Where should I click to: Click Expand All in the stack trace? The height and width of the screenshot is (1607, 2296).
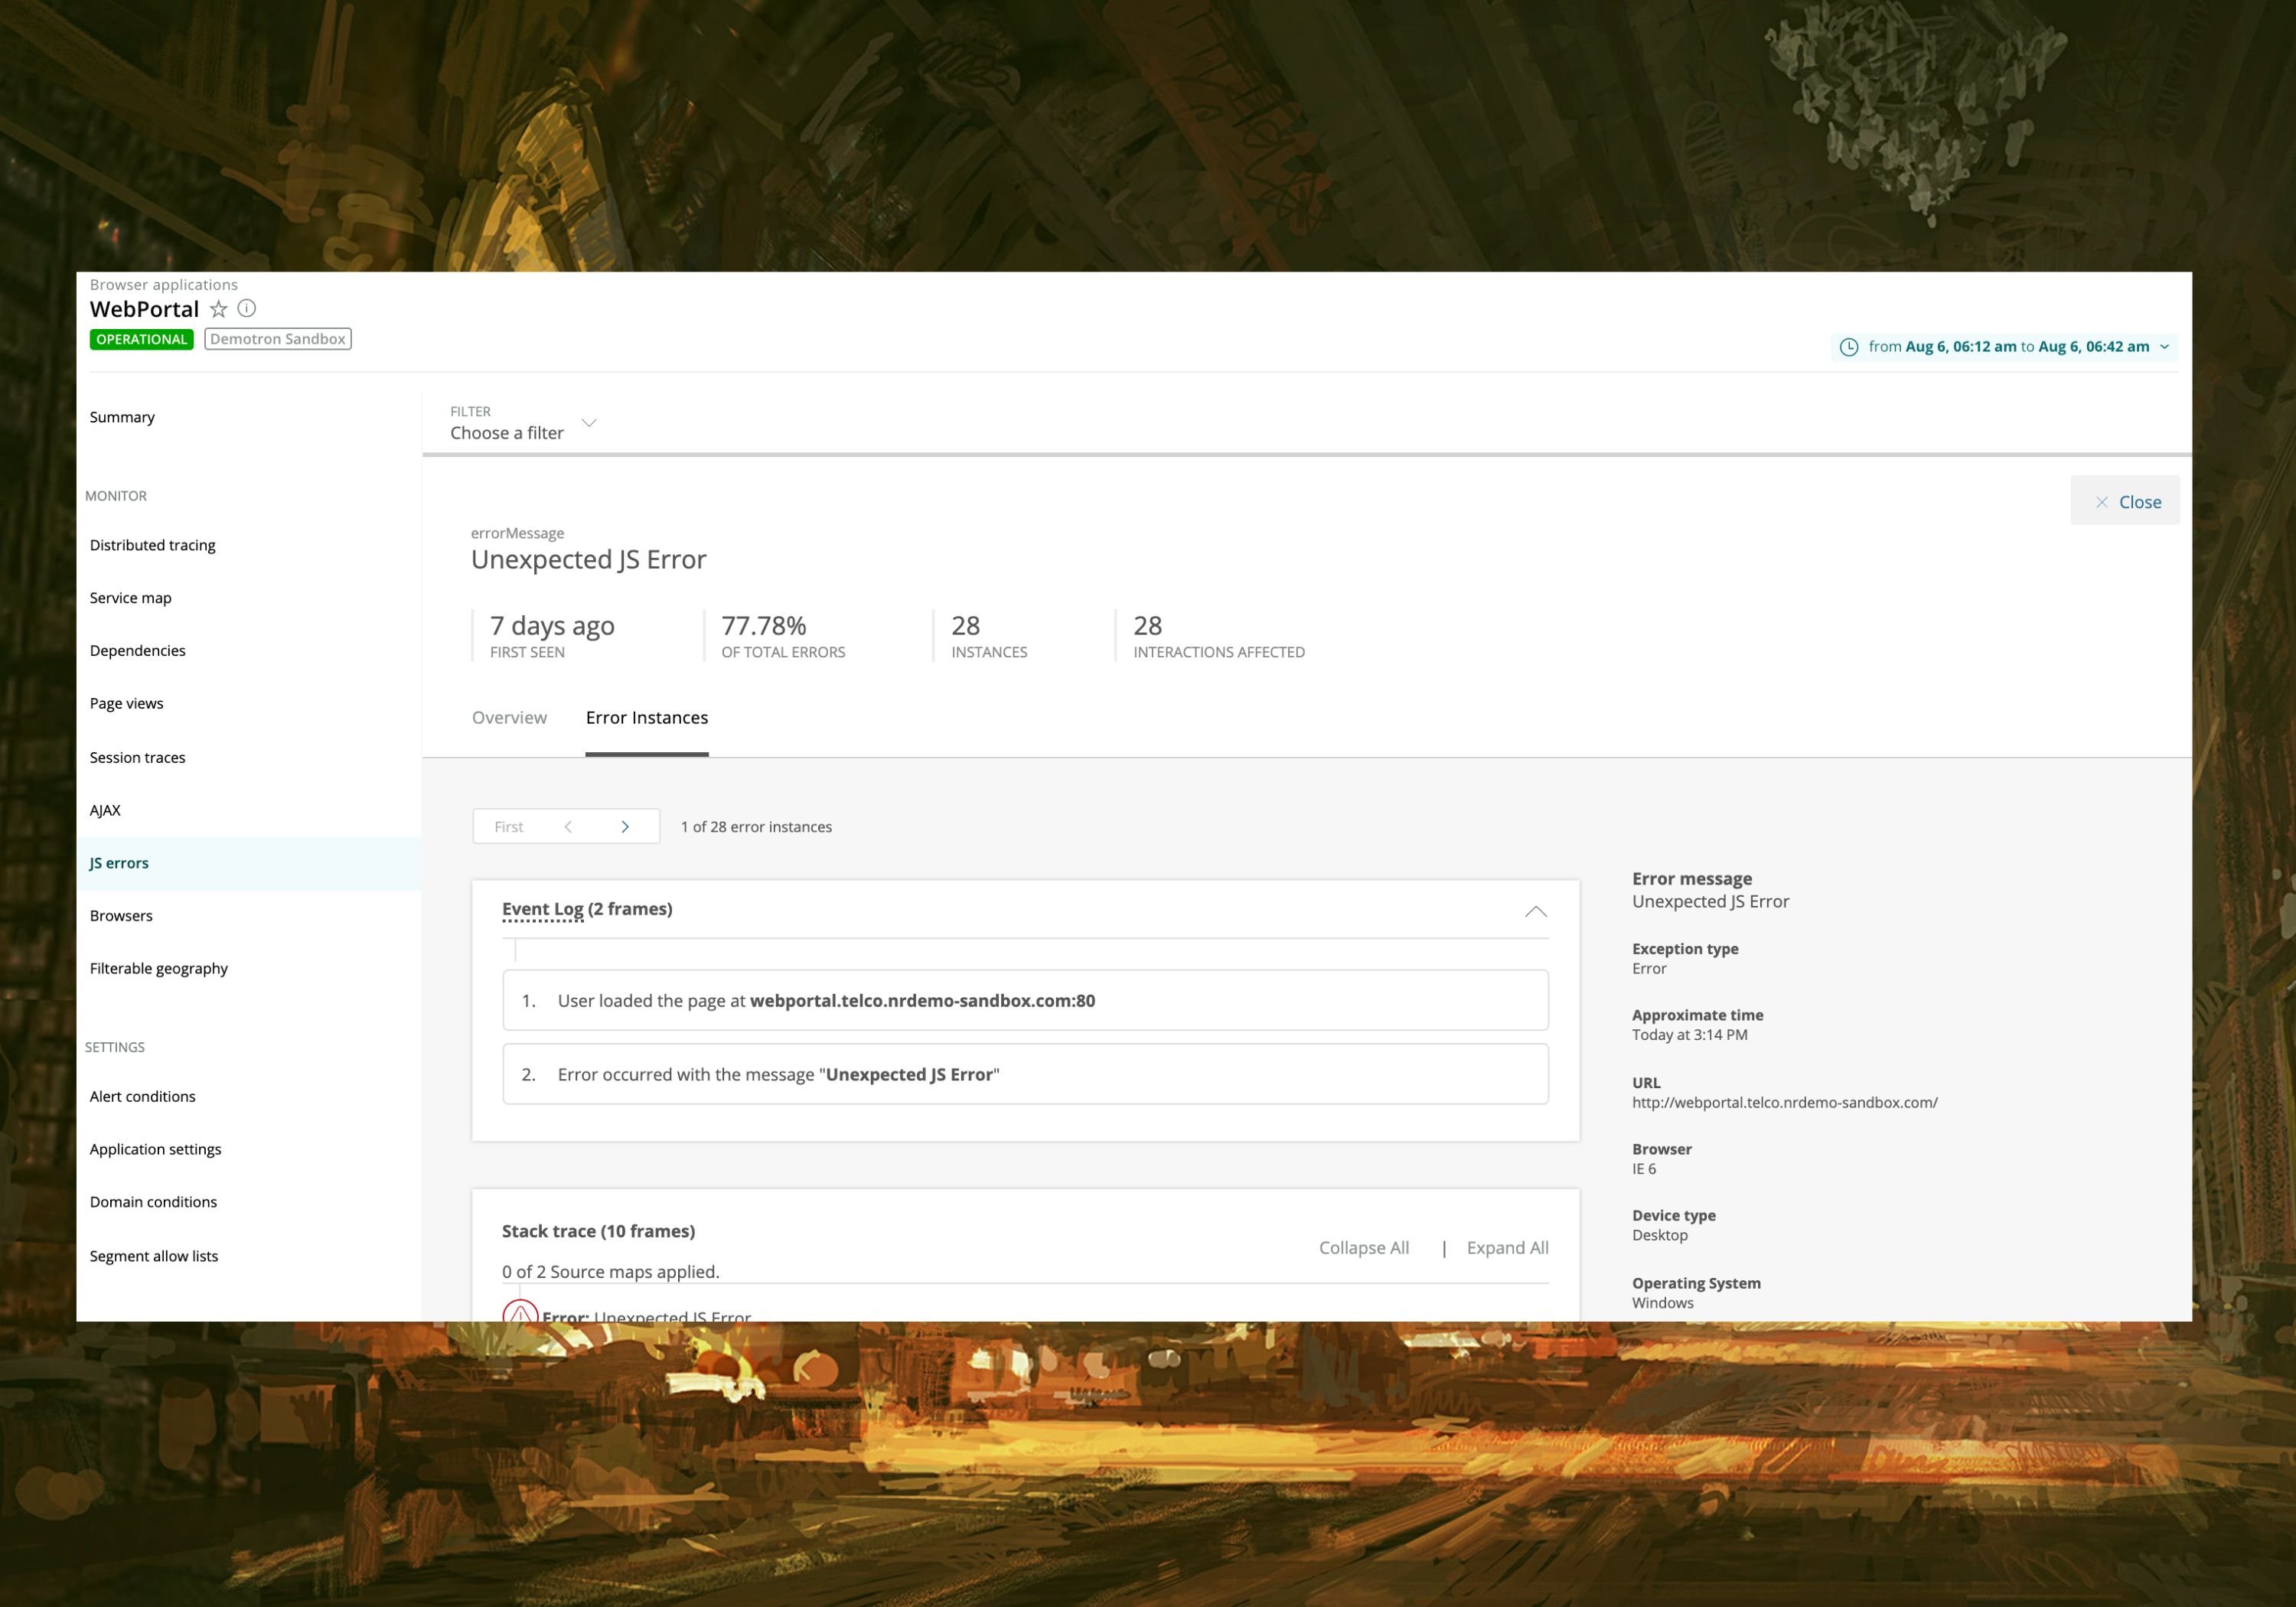(1508, 1248)
